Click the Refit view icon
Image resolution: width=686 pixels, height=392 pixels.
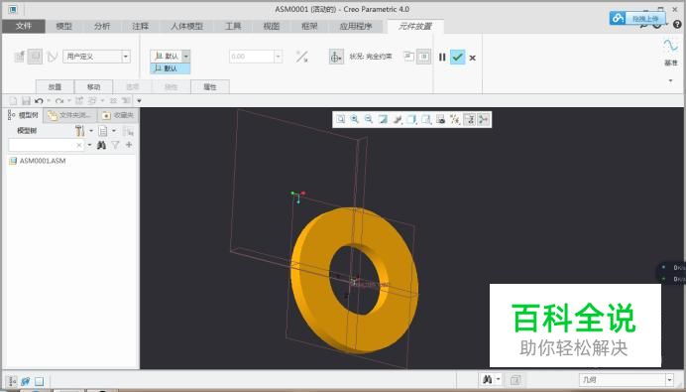(x=340, y=119)
